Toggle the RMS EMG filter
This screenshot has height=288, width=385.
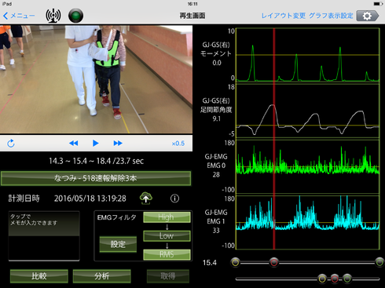tap(167, 254)
